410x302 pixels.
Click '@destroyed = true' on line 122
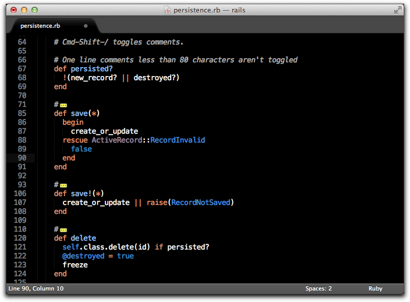(x=98, y=256)
